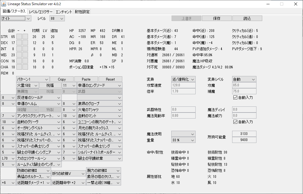Open the 変身レベル 自動 dropdown
This screenshot has height=194, width=303.
pyautogui.click(x=244, y=79)
